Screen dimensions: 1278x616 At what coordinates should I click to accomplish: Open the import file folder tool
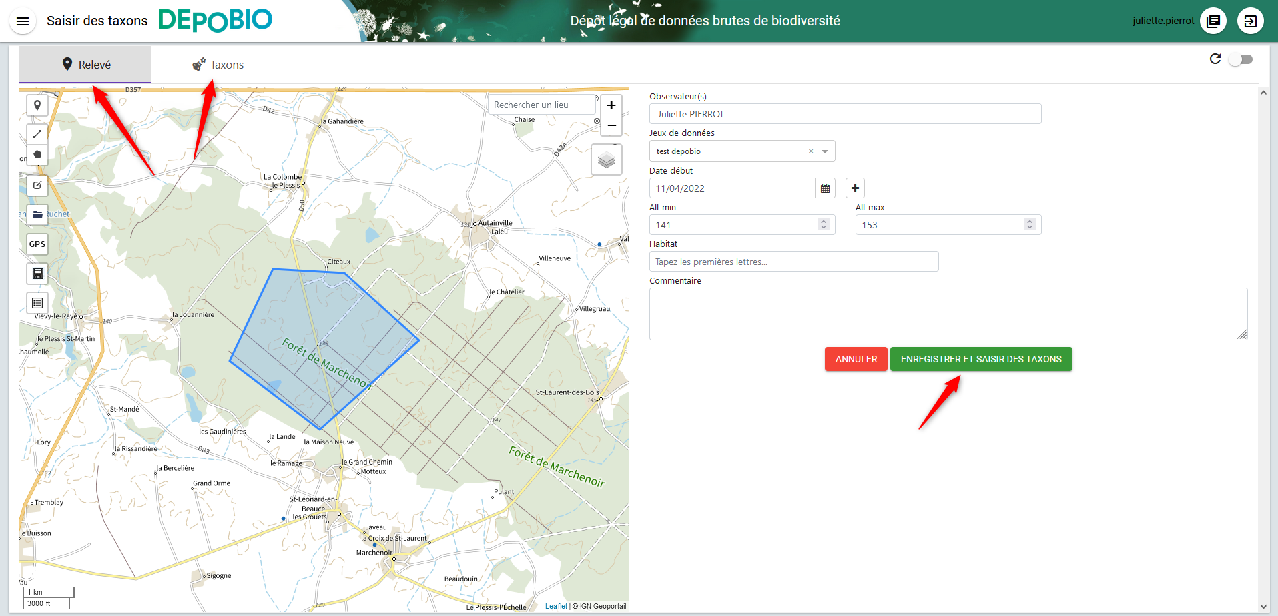point(37,214)
